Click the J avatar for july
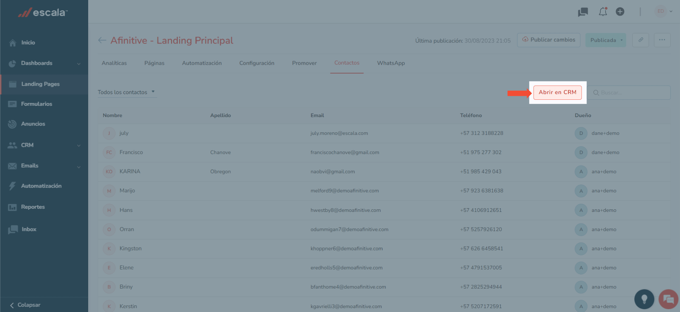The height and width of the screenshot is (312, 680). tap(109, 133)
